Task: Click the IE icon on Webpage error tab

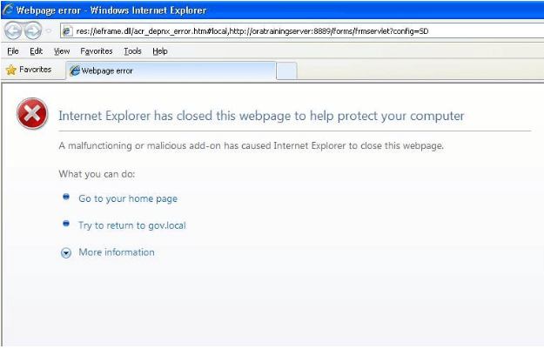Action: pyautogui.click(x=75, y=70)
